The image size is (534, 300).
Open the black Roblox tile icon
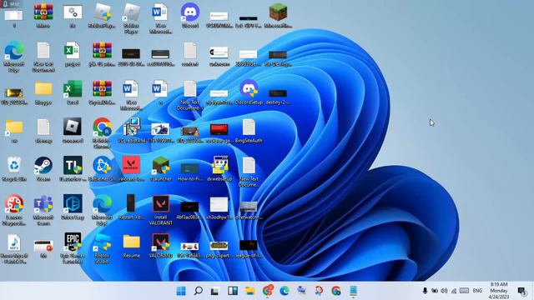click(x=73, y=127)
